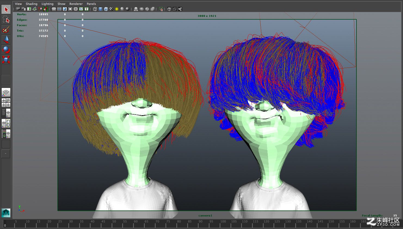Toggle X-Ray Active Components icon

[x=175, y=9]
